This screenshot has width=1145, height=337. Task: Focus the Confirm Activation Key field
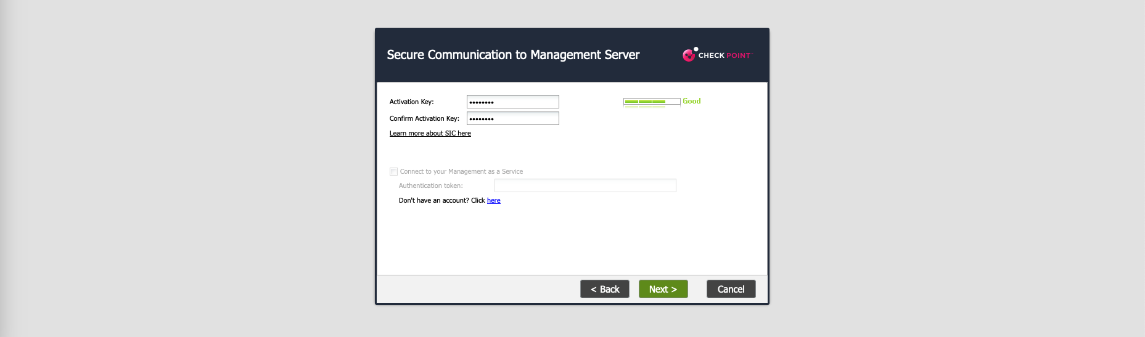click(x=512, y=118)
